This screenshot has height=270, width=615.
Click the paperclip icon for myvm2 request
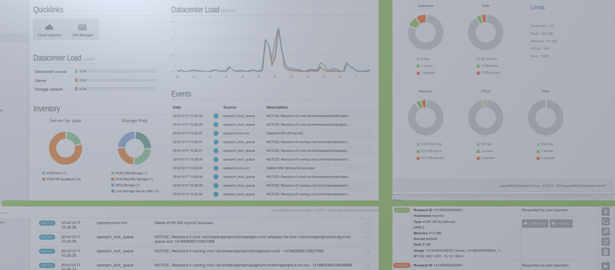pos(605,231)
